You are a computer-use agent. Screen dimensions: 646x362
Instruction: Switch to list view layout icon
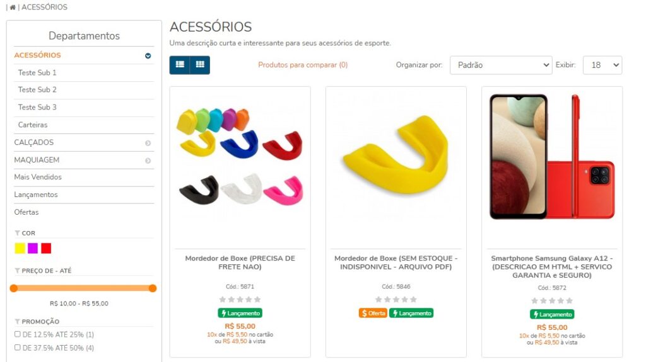coord(180,65)
